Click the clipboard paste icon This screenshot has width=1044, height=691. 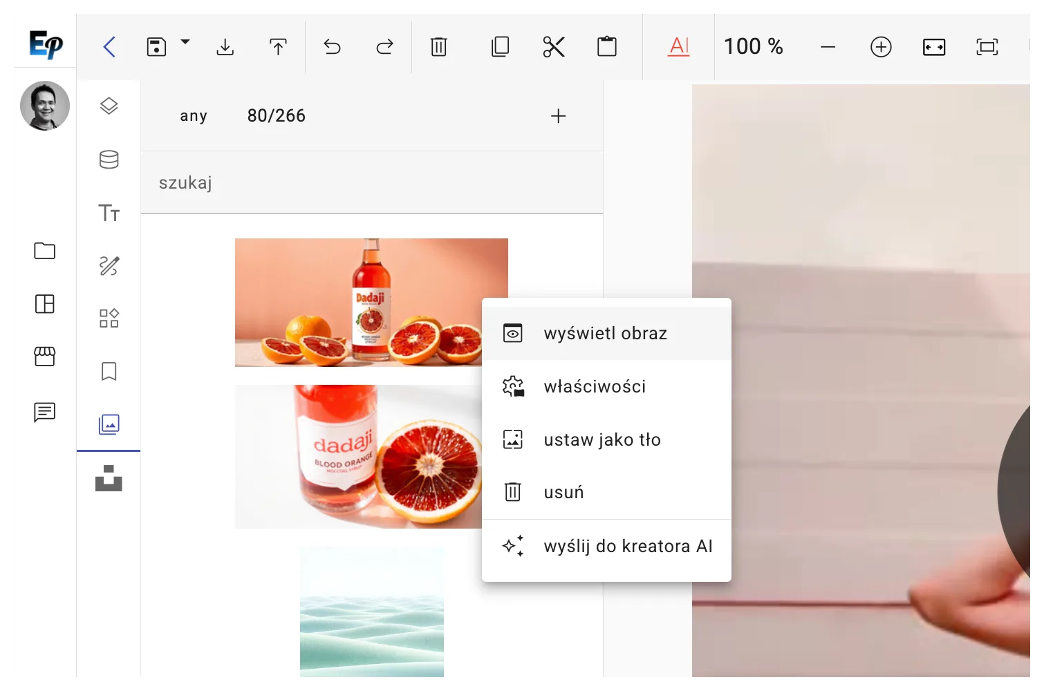click(607, 47)
